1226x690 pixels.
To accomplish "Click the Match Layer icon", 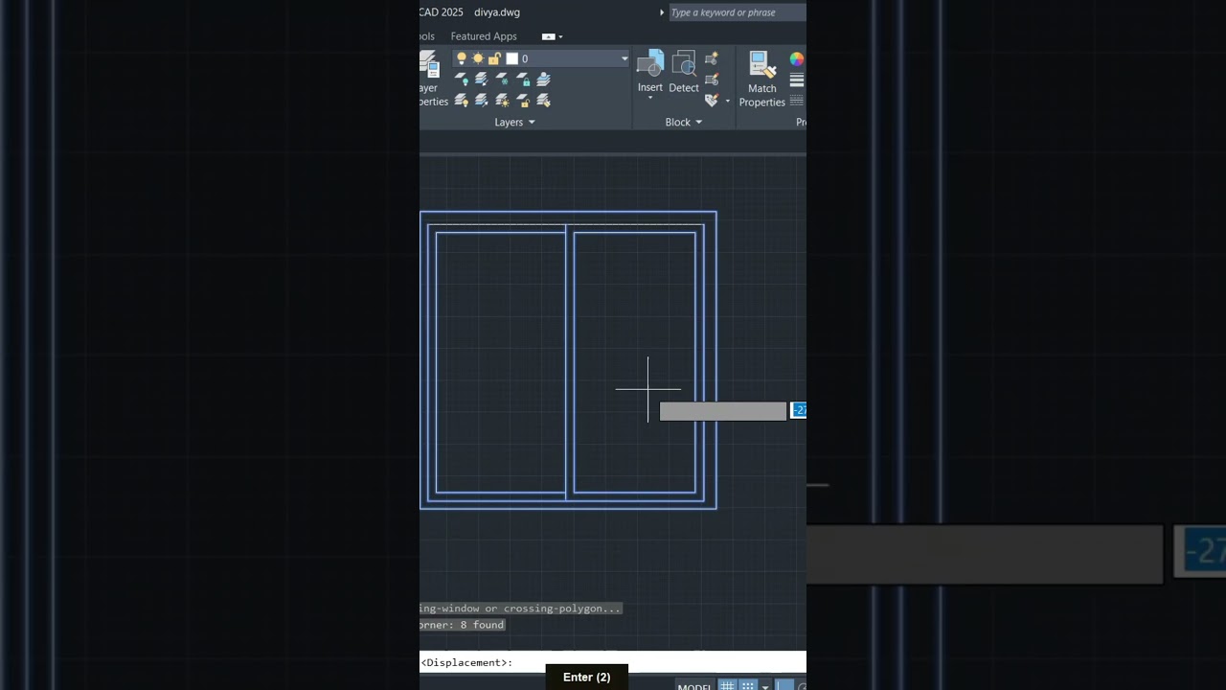I will pos(543,100).
